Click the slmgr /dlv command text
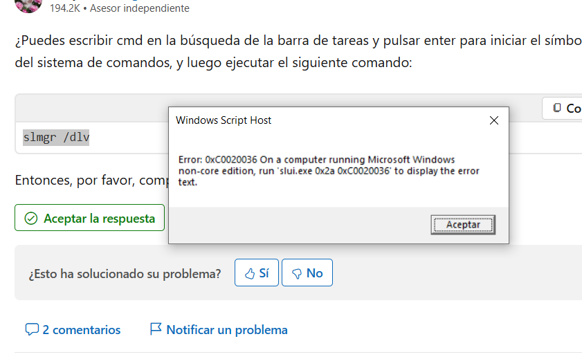This screenshot has height=359, width=582. pyautogui.click(x=56, y=137)
